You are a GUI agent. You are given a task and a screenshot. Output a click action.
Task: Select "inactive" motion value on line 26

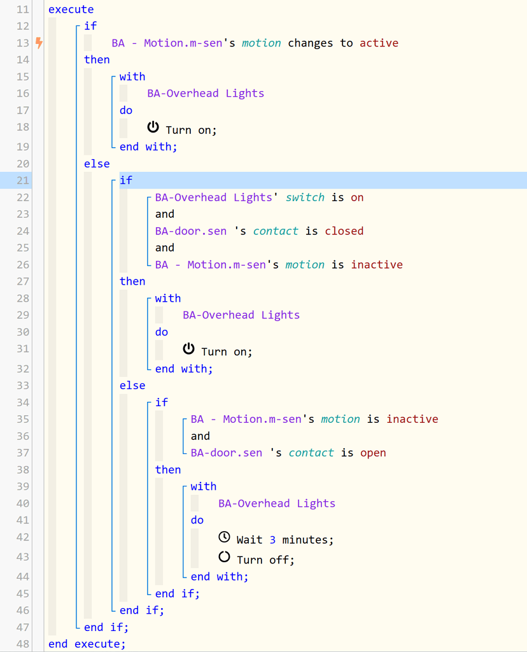click(x=377, y=264)
